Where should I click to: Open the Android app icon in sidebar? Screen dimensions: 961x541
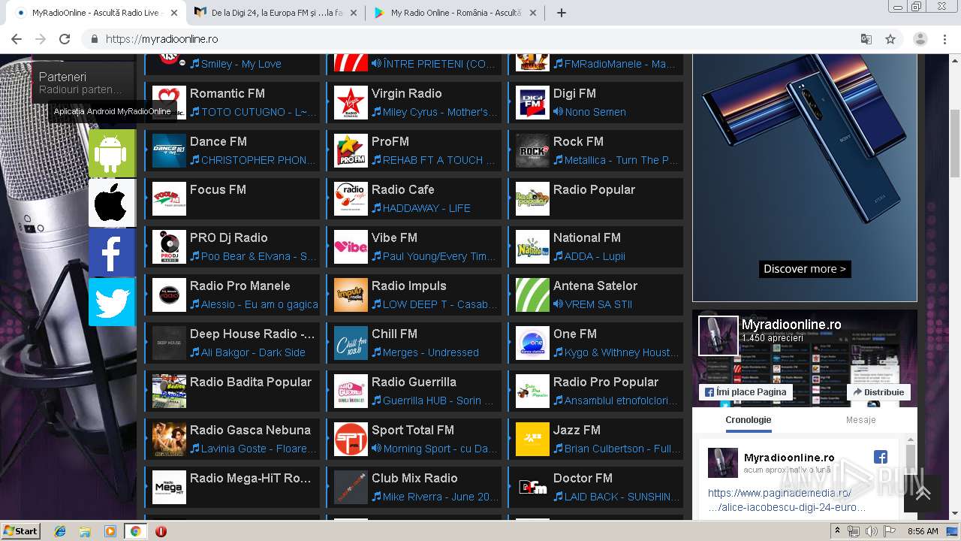112,153
